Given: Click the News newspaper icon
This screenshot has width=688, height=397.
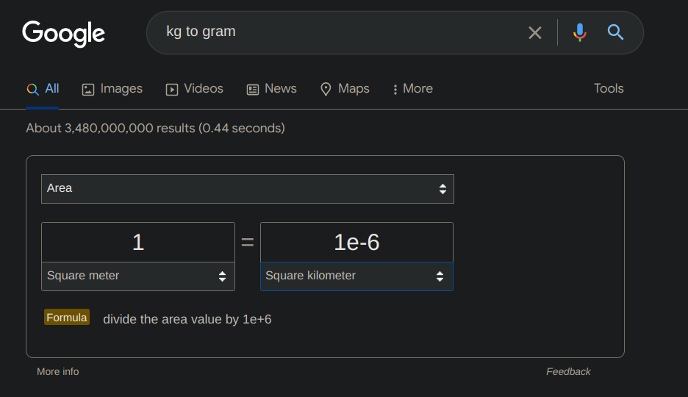Looking at the screenshot, I should pyautogui.click(x=253, y=90).
